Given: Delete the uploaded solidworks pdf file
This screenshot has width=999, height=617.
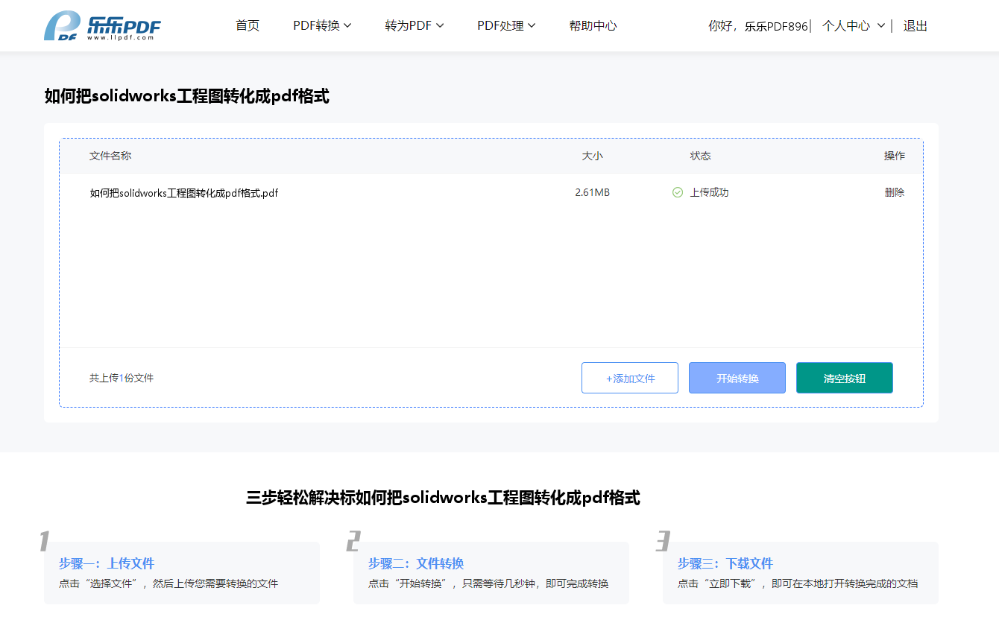Looking at the screenshot, I should pyautogui.click(x=895, y=192).
